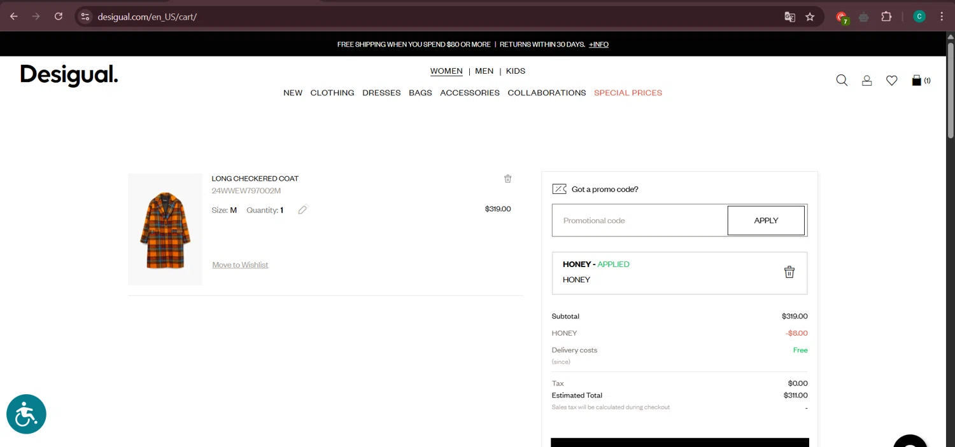Open the ACCESSORIES menu
This screenshot has width=955, height=447.
click(x=470, y=93)
